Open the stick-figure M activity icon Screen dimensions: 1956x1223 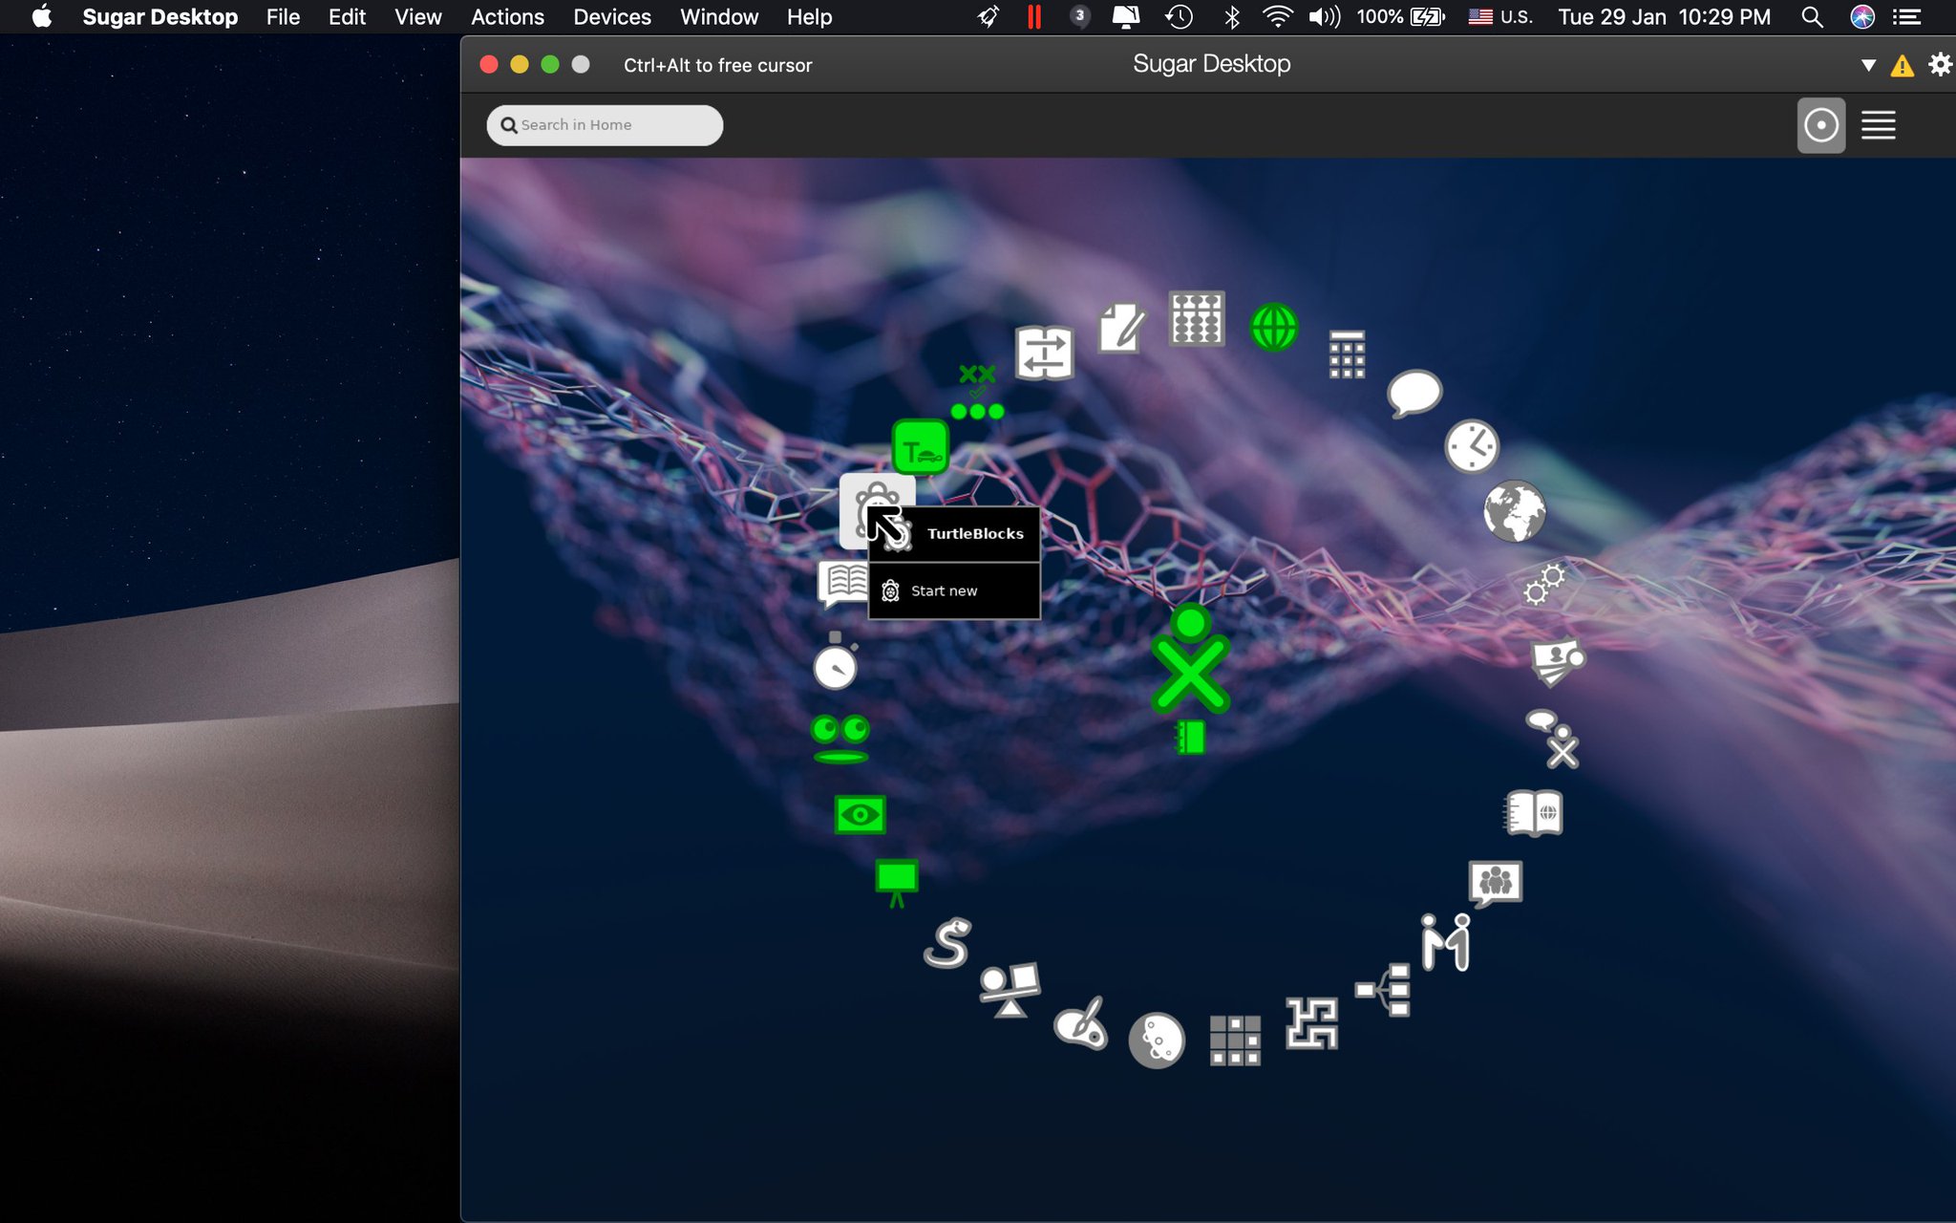[1445, 942]
